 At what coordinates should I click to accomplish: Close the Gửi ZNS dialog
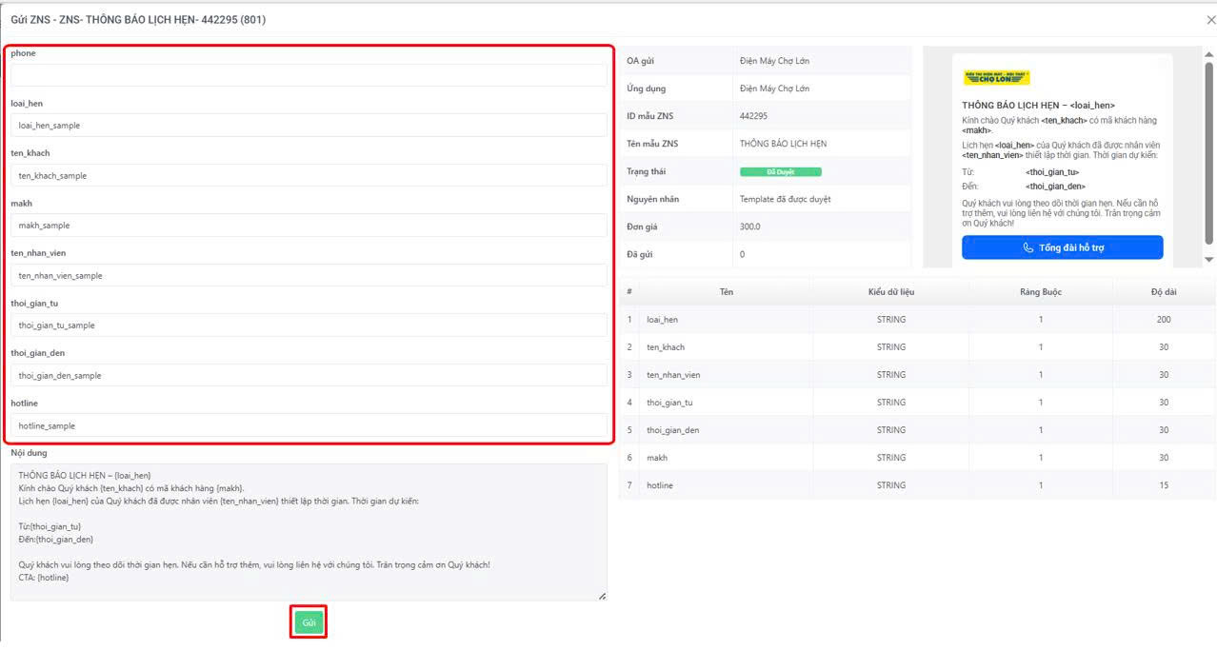coord(1210,19)
